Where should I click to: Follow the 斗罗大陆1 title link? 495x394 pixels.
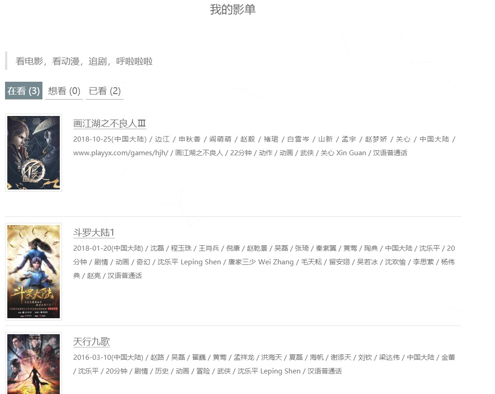(94, 233)
